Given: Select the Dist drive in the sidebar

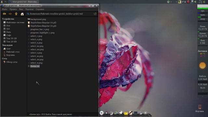Looking at the screenshot, I should click(x=7, y=26).
